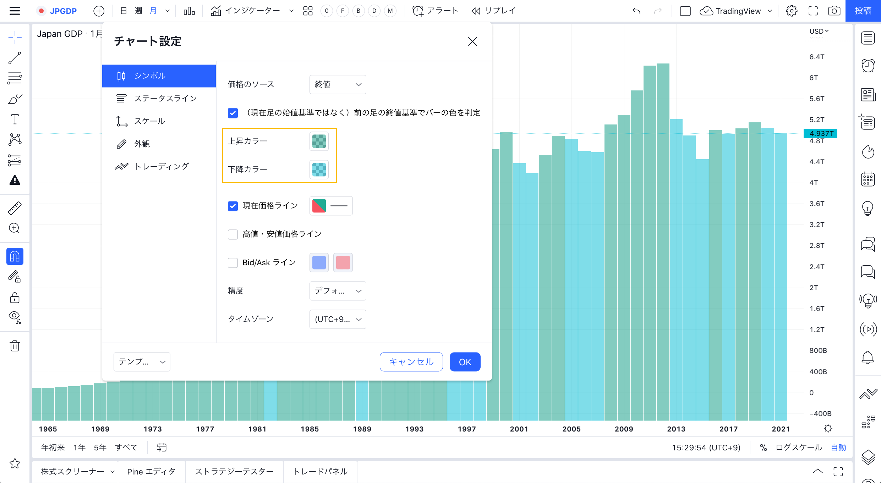The height and width of the screenshot is (483, 881).
Task: Open the 価格のソース dropdown
Action: coord(338,84)
